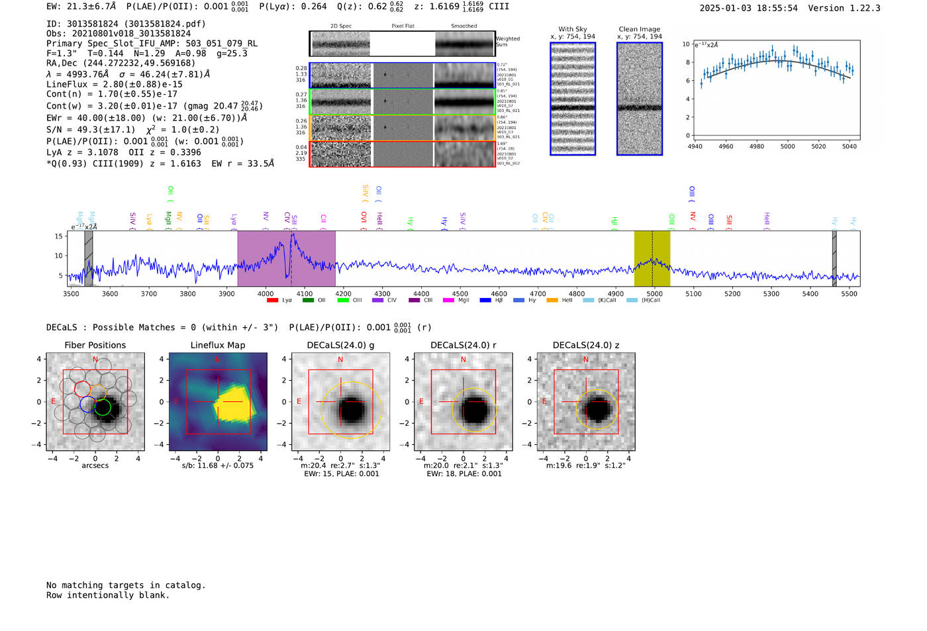Screen dimensions: 927x631
Task: Click the green fiber circle in Fiber Positions
Action: pyautogui.click(x=103, y=407)
